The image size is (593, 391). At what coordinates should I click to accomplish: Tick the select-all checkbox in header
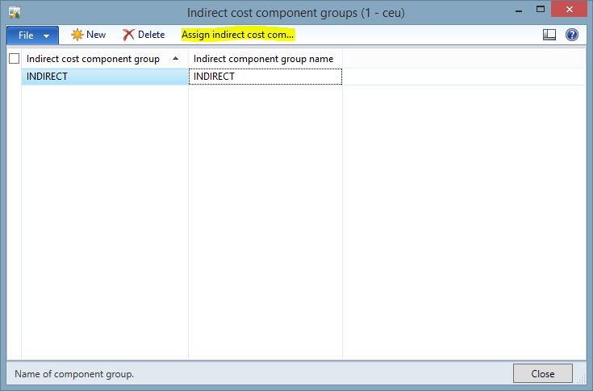tap(14, 59)
